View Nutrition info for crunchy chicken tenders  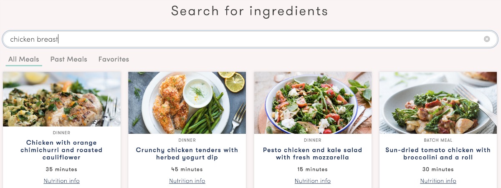(x=187, y=181)
